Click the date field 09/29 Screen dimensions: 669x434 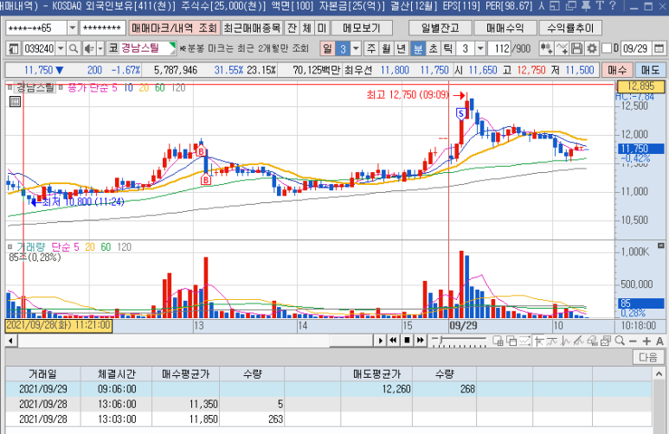(x=636, y=48)
